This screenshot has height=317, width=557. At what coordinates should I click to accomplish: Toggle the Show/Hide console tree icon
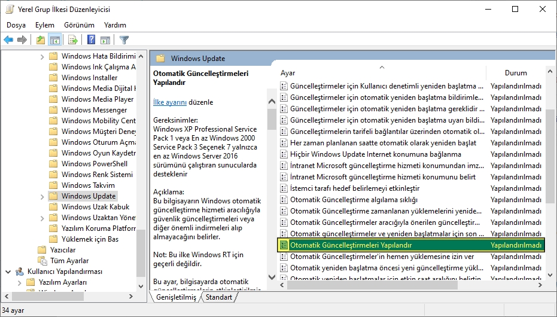(55, 39)
